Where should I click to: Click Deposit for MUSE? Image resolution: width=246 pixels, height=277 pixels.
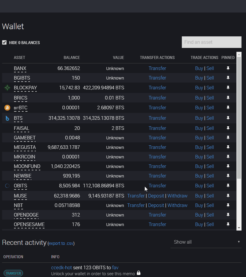click(x=156, y=196)
